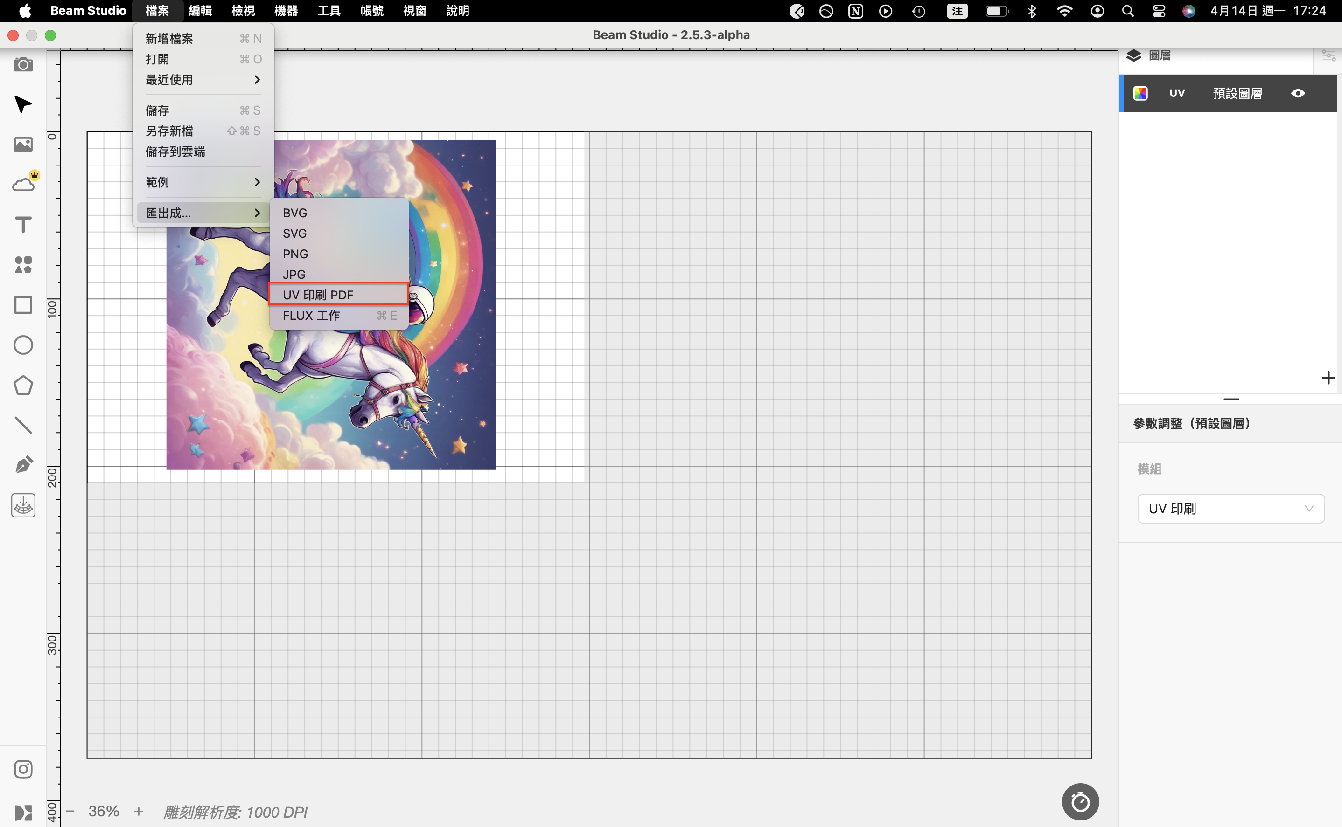Export as PNG
The height and width of the screenshot is (827, 1342).
(339, 254)
